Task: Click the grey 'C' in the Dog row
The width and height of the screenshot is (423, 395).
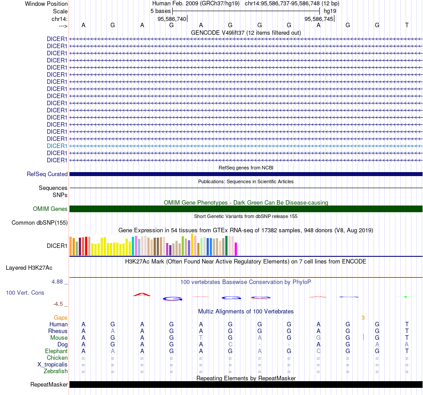Action: [x=230, y=345]
